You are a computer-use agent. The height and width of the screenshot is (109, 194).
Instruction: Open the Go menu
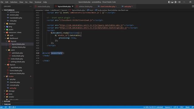pyautogui.click(x=26, y=2)
